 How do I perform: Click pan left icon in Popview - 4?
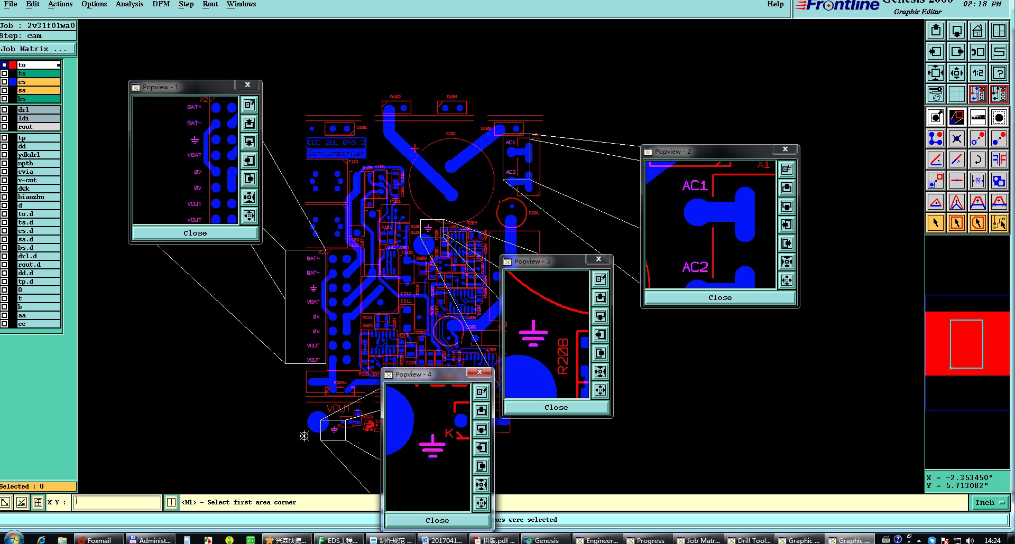pos(481,447)
